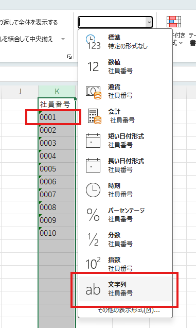Screen dimensions: 196x328
Task: Select 長い日付形式 calendar icon
Action: point(93,165)
